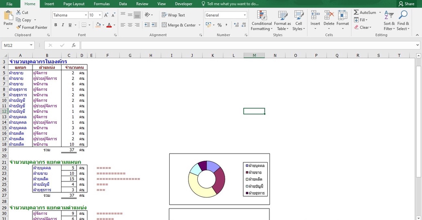This screenshot has width=422, height=220.
Task: Click the Share button
Action: point(406,4)
